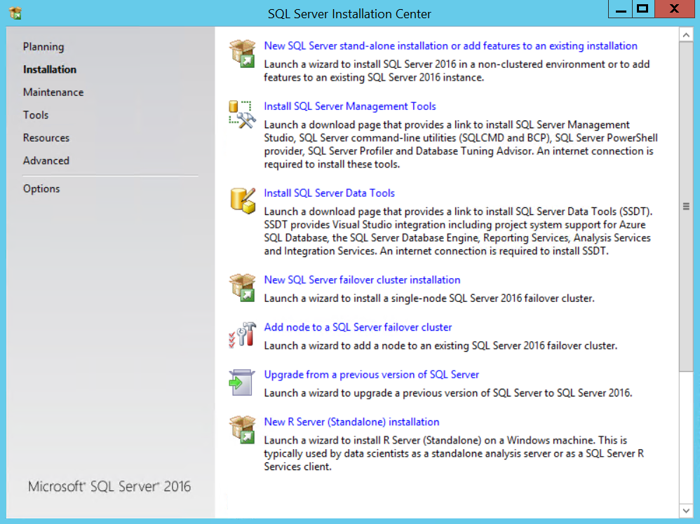Open the Planning section
The image size is (700, 524).
click(x=43, y=46)
